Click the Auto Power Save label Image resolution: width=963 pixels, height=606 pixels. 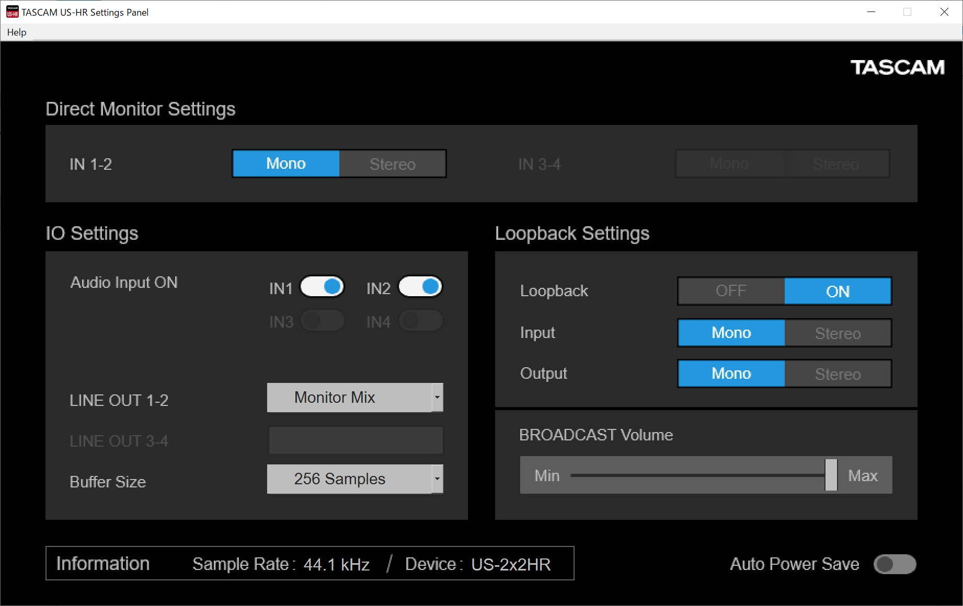795,564
